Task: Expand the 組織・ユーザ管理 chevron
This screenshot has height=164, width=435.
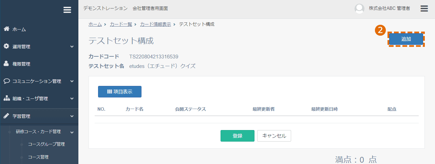Action: click(72, 98)
